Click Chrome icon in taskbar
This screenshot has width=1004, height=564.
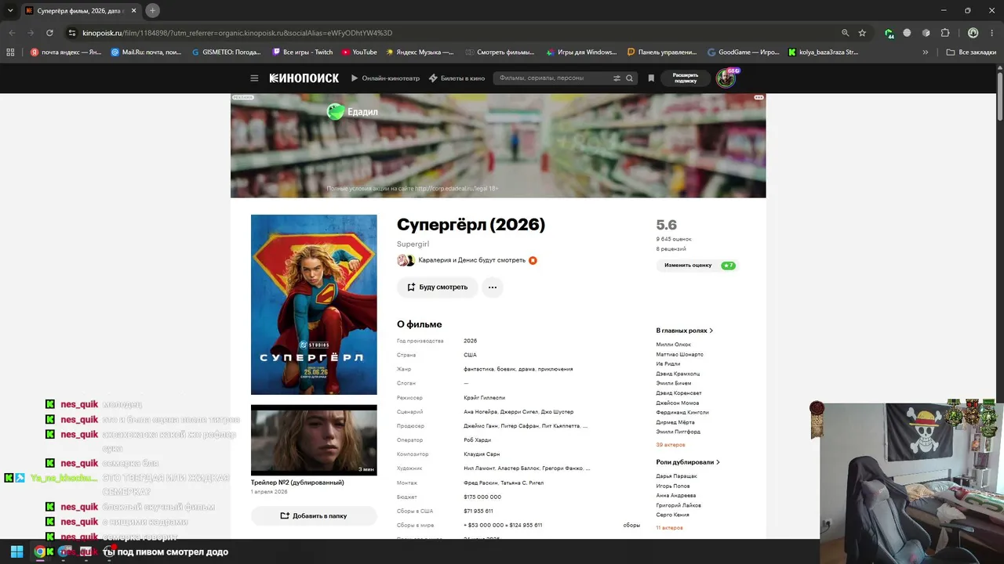click(40, 551)
